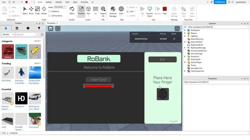
Task: Expand the StarterGui node
Action: pyautogui.click(x=185, y=56)
